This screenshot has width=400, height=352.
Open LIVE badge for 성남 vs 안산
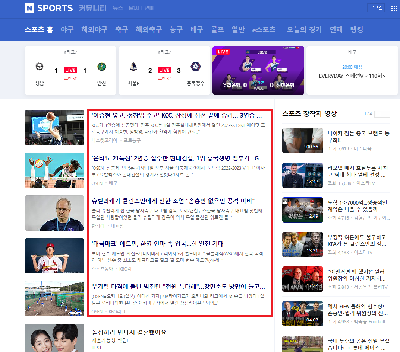70,70
